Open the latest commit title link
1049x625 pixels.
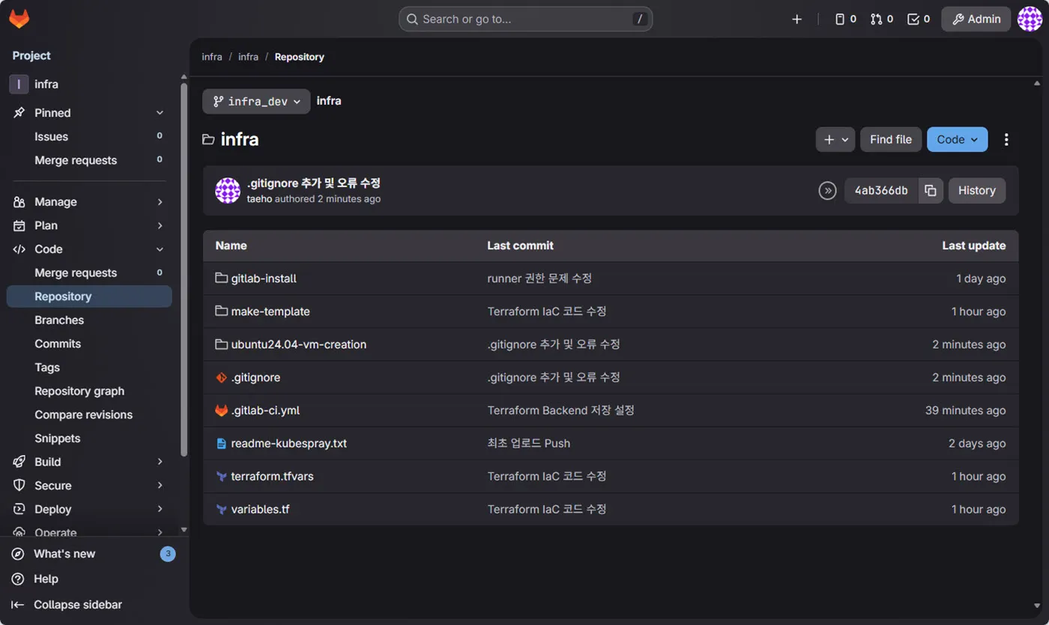point(313,183)
